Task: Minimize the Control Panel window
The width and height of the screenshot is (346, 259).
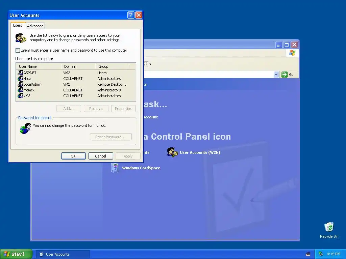Action: click(x=279, y=45)
